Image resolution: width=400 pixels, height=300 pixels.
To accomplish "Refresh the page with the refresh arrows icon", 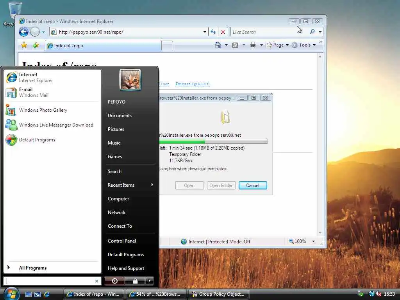I will (213, 32).
